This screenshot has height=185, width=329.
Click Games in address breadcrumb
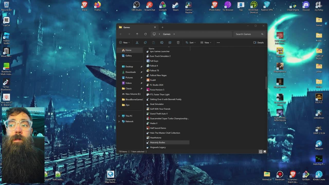point(167,34)
